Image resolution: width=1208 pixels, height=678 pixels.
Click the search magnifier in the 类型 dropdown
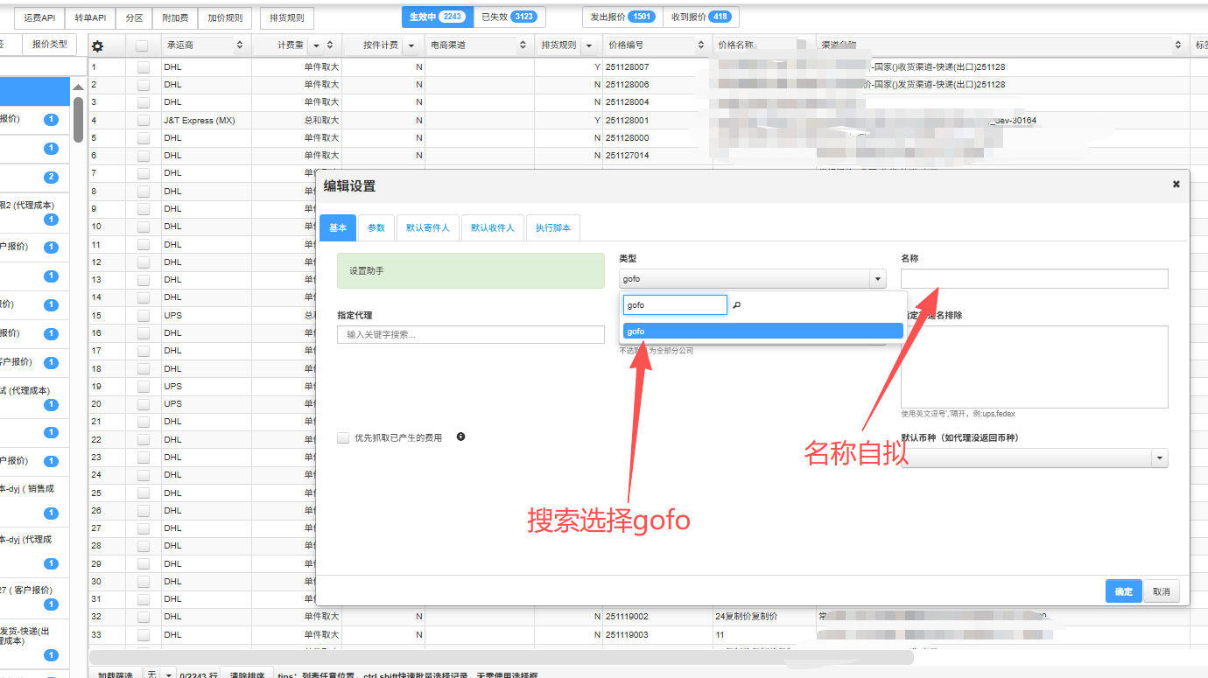737,304
